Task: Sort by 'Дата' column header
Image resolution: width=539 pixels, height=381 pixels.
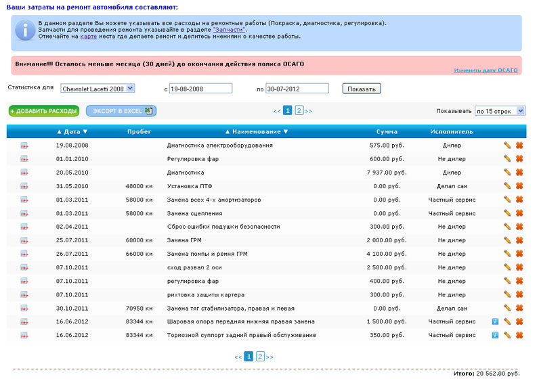Action: click(72, 132)
